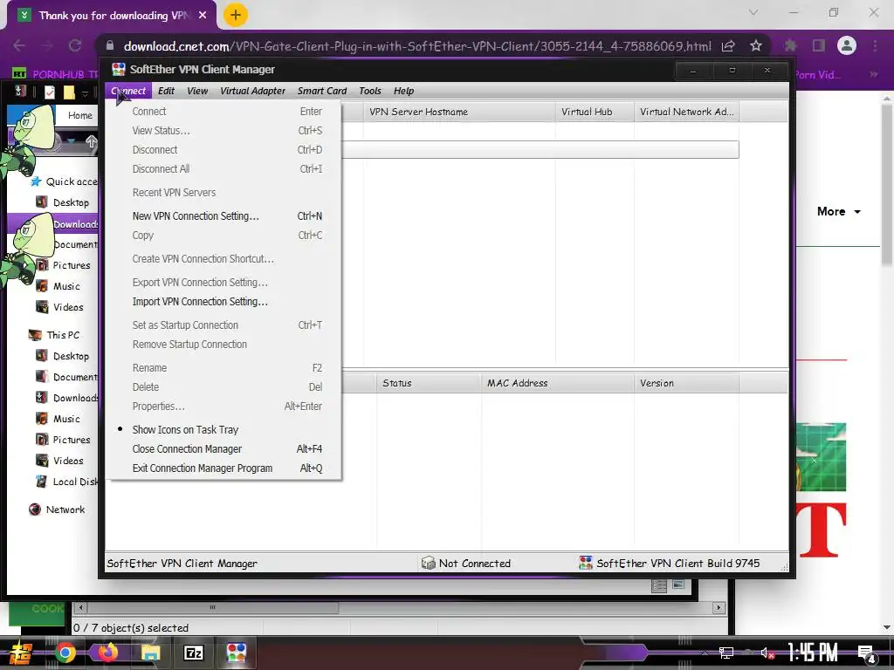
Task: Click Explorer horizontal scrollbar left arrow
Action: point(81,607)
